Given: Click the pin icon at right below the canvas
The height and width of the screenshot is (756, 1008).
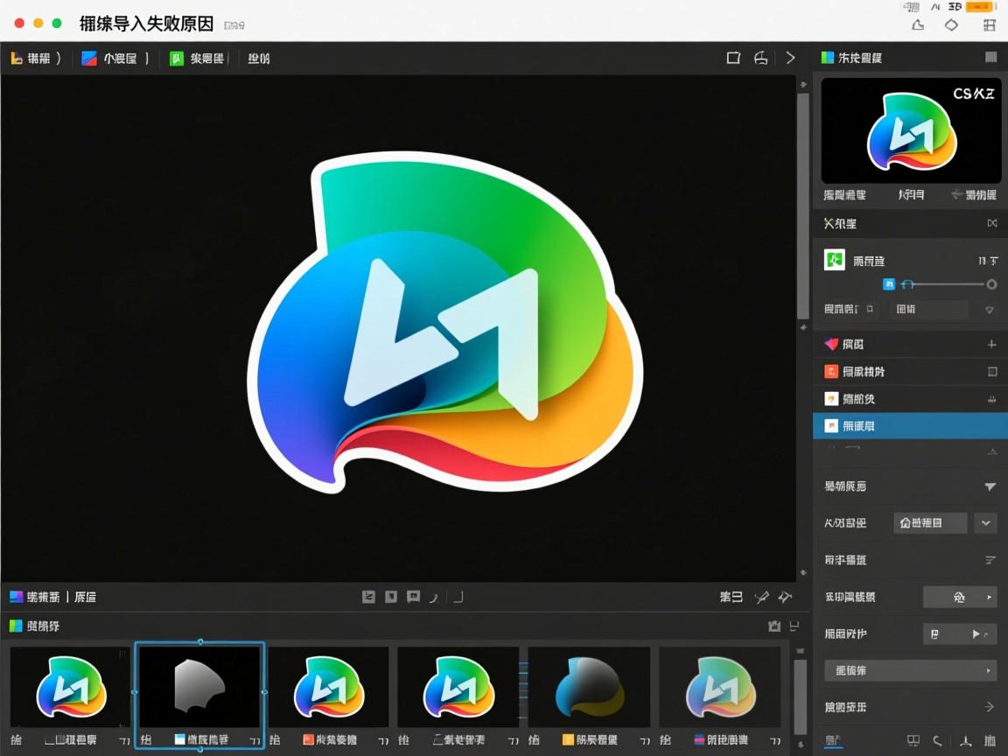Looking at the screenshot, I should click(x=784, y=597).
